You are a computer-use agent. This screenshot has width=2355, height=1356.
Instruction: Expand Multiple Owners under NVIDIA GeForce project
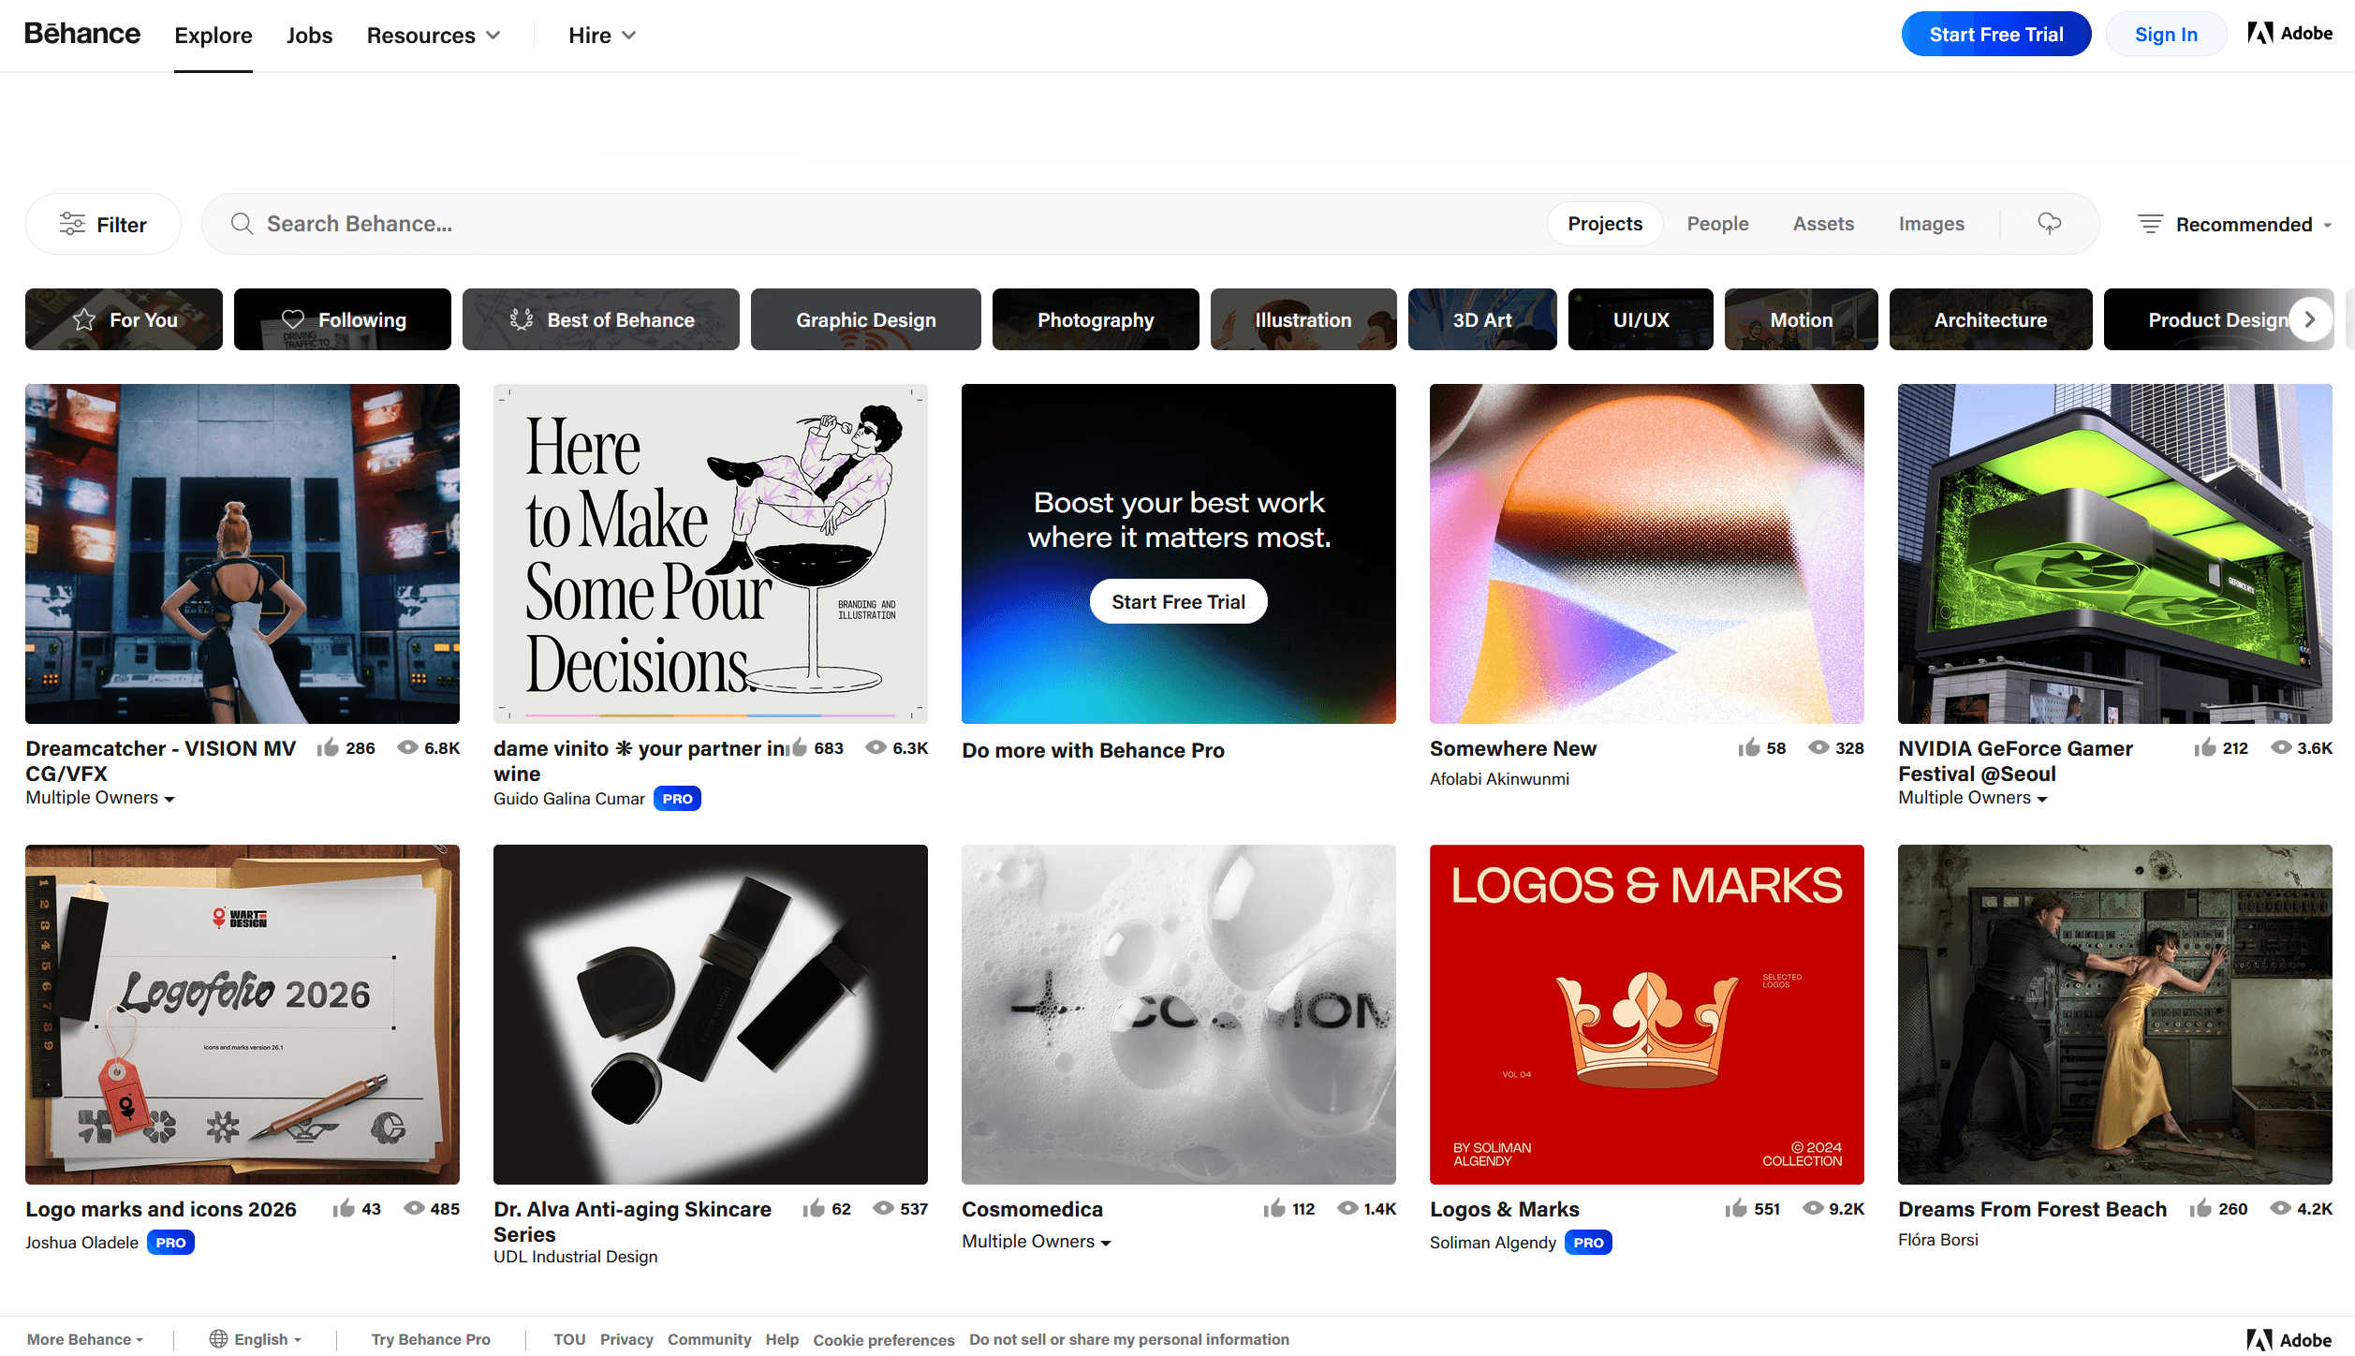click(1973, 798)
